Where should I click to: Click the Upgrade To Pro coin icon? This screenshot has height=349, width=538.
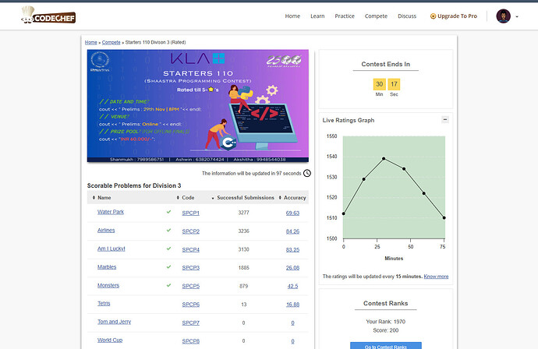(x=433, y=16)
